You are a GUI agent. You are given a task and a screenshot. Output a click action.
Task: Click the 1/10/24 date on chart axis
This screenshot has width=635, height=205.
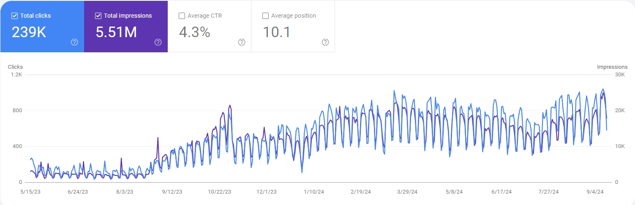click(314, 192)
